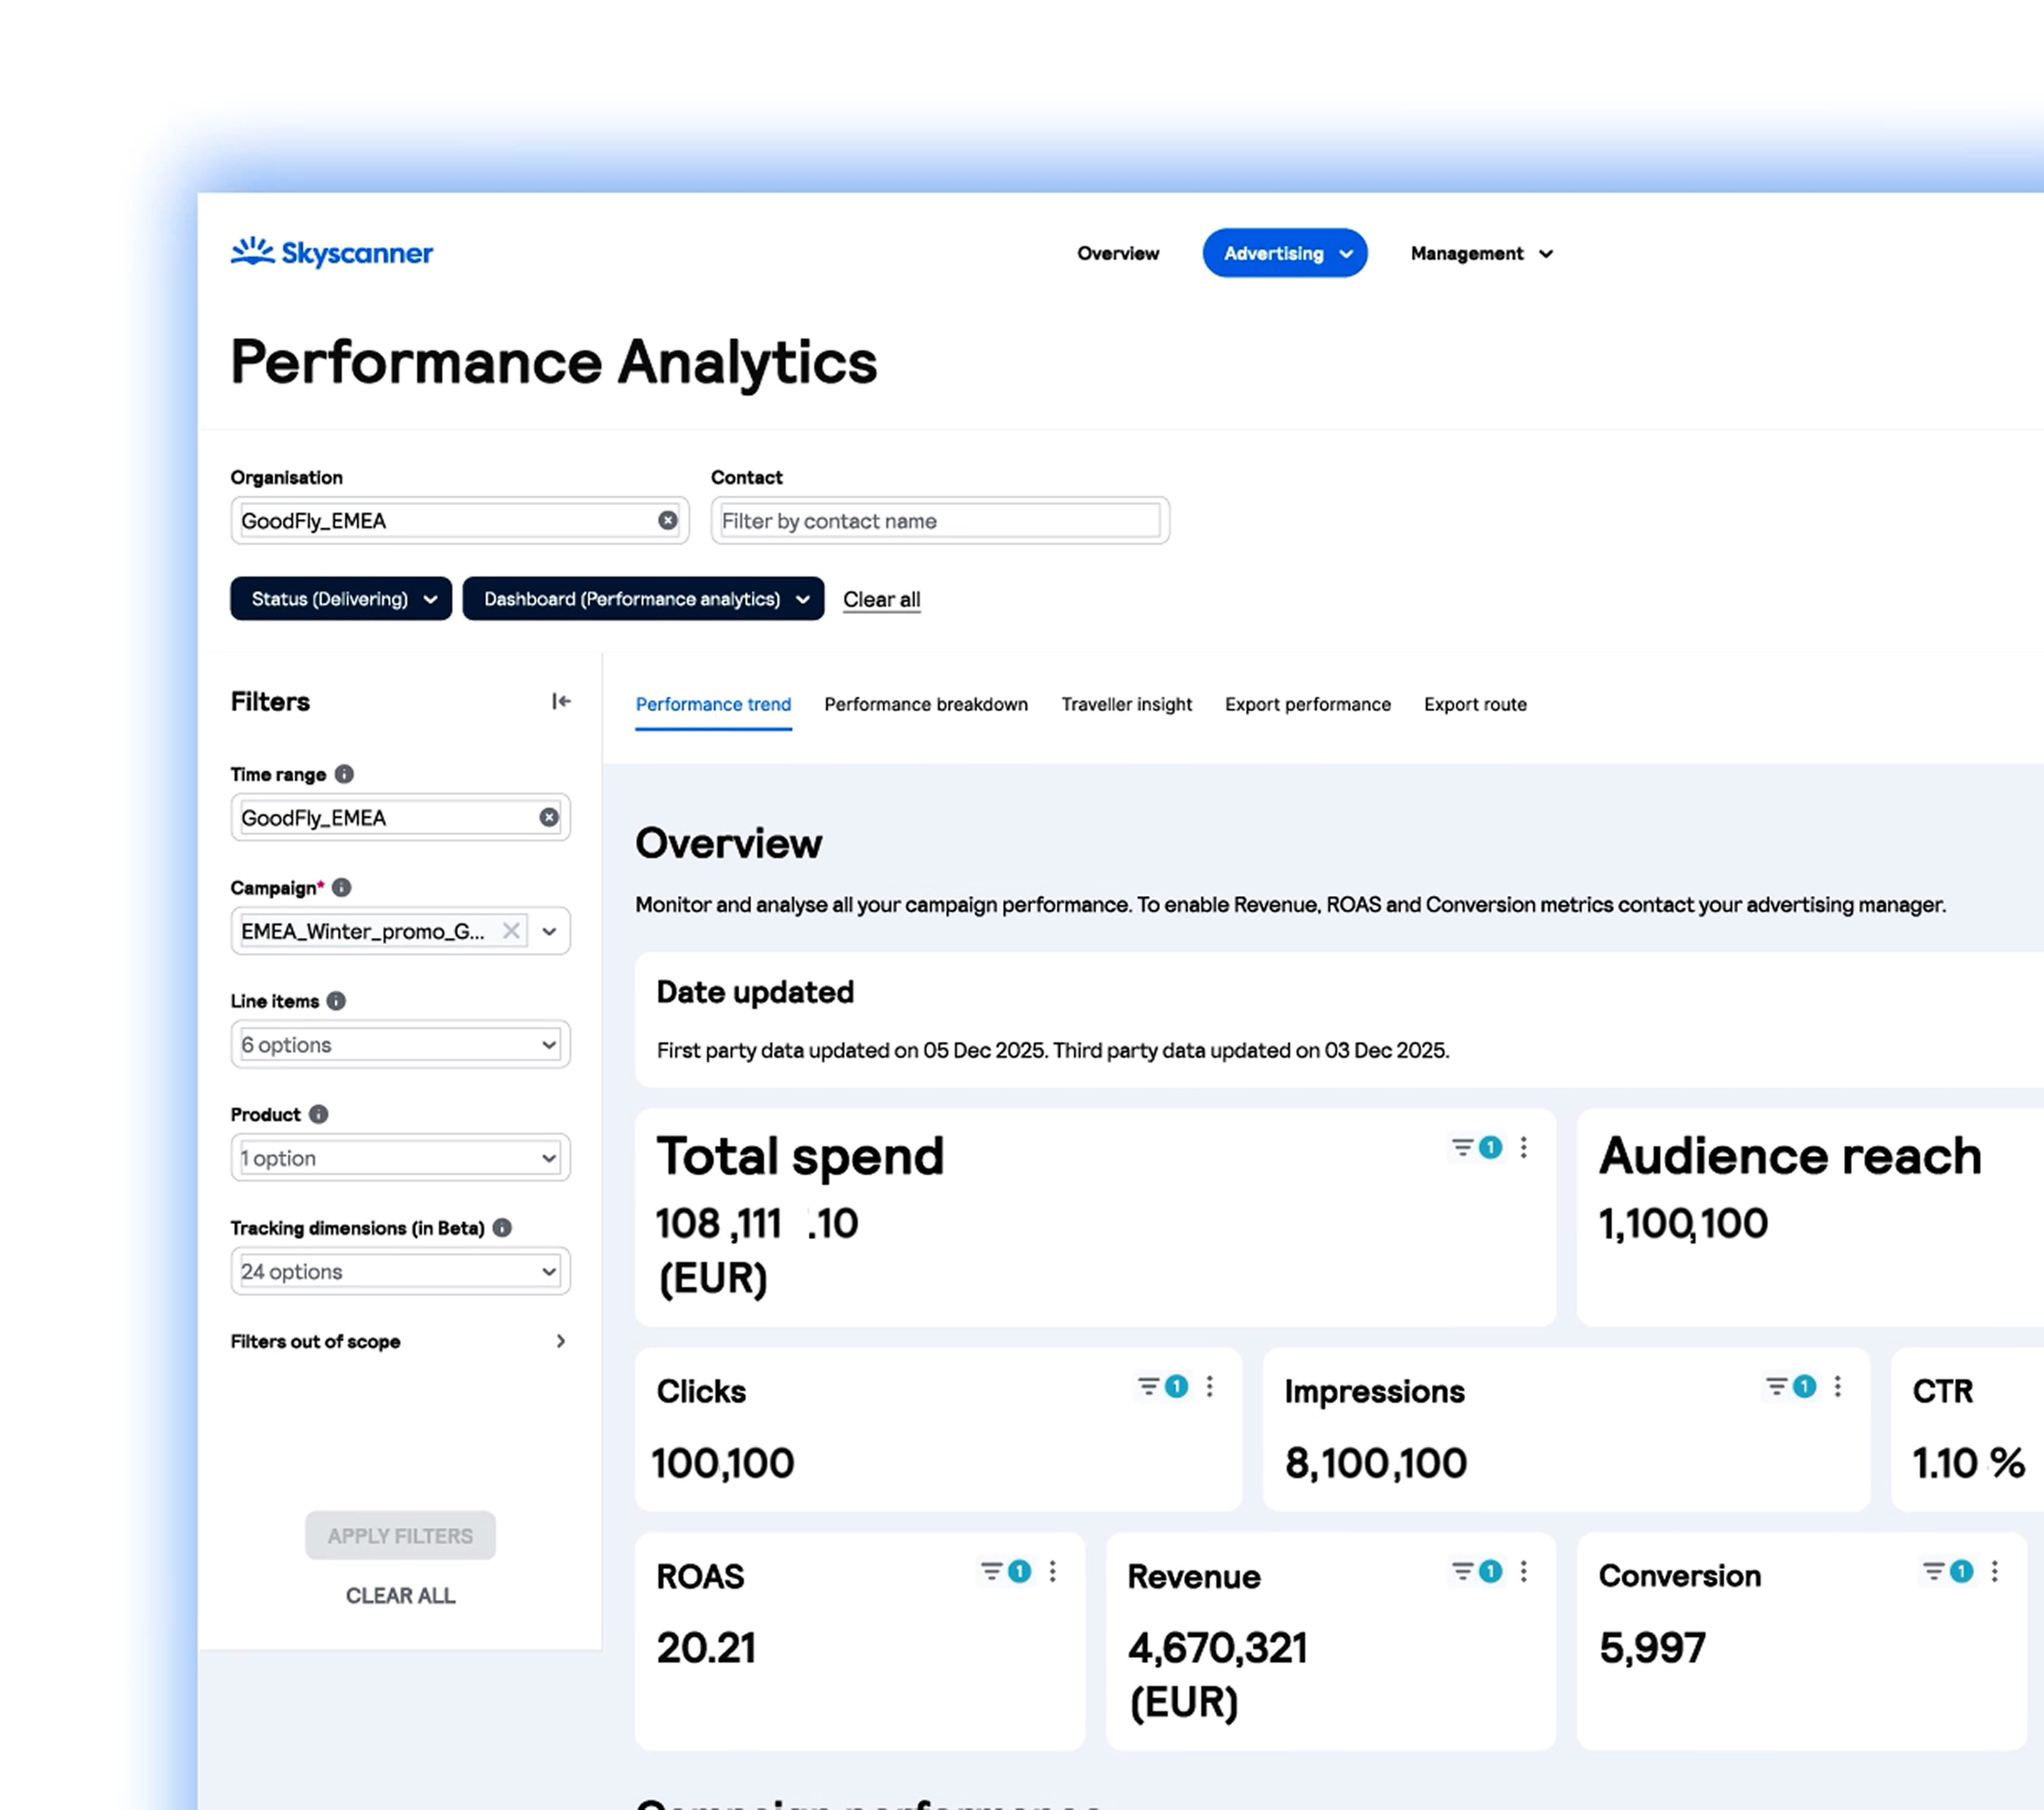The width and height of the screenshot is (2044, 1810).
Task: Click the Time range info icon
Action: pyautogui.click(x=344, y=774)
